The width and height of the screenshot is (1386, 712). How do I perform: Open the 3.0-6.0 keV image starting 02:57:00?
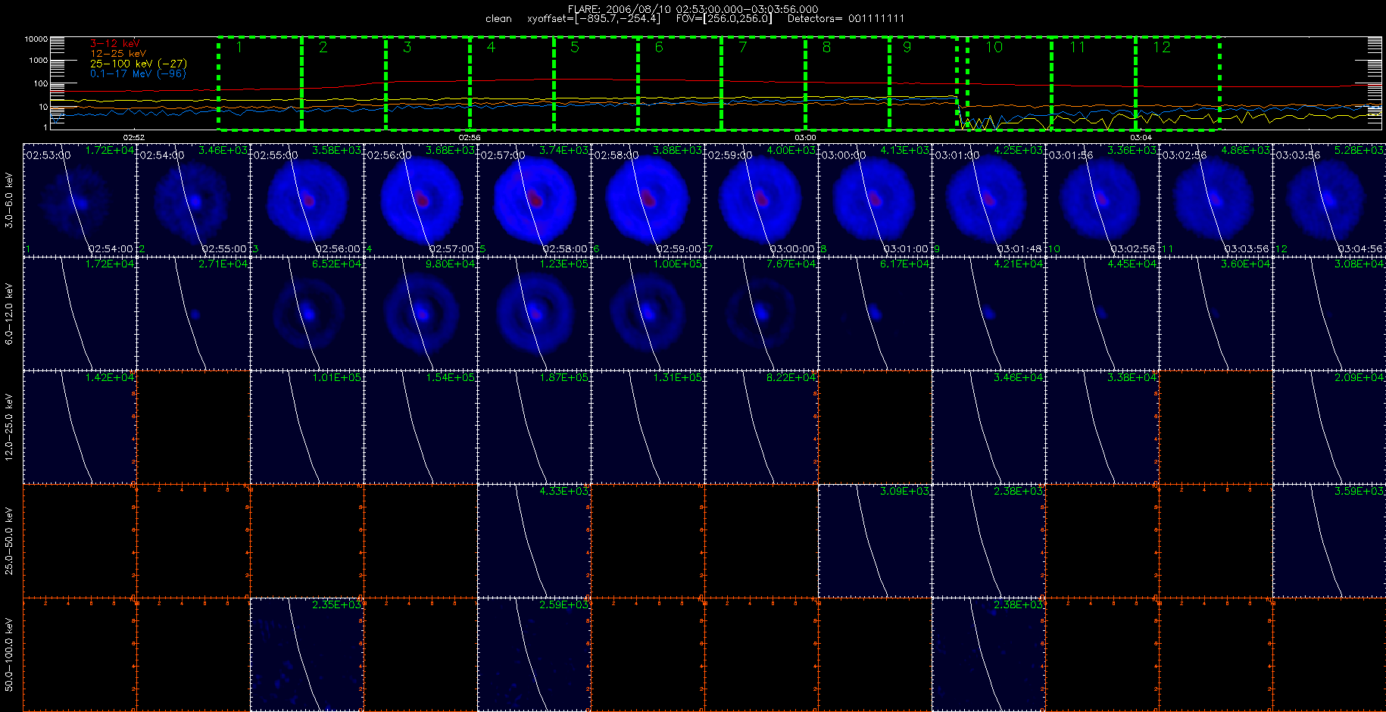click(x=535, y=199)
